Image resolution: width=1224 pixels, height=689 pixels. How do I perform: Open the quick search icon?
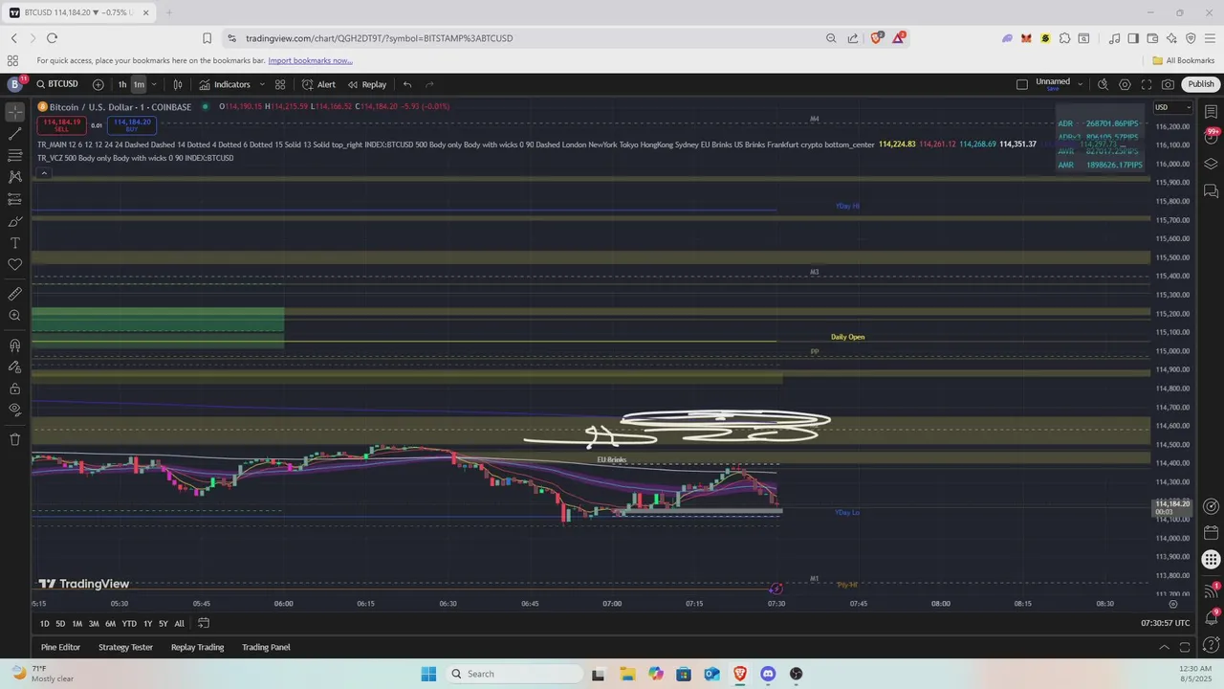coord(1103,84)
